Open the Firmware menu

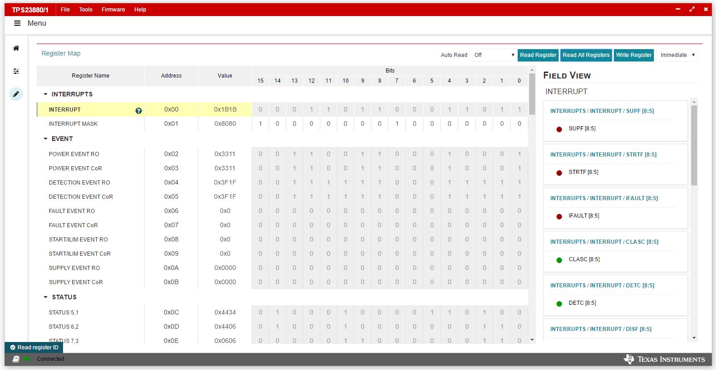pyautogui.click(x=113, y=10)
